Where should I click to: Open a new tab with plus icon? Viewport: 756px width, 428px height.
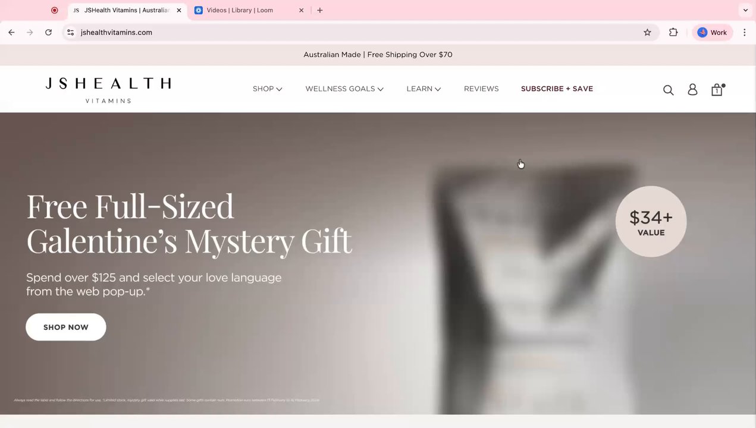click(320, 10)
